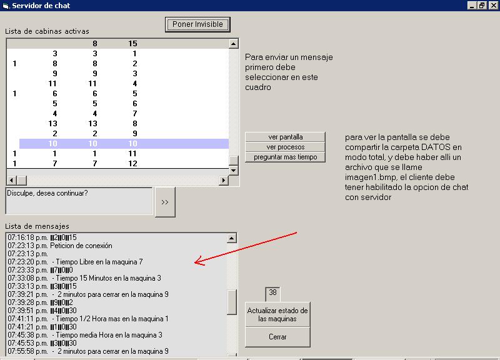This screenshot has height=360, width=500.
Task: Select cabin row 3 3 1
Action: point(117,54)
